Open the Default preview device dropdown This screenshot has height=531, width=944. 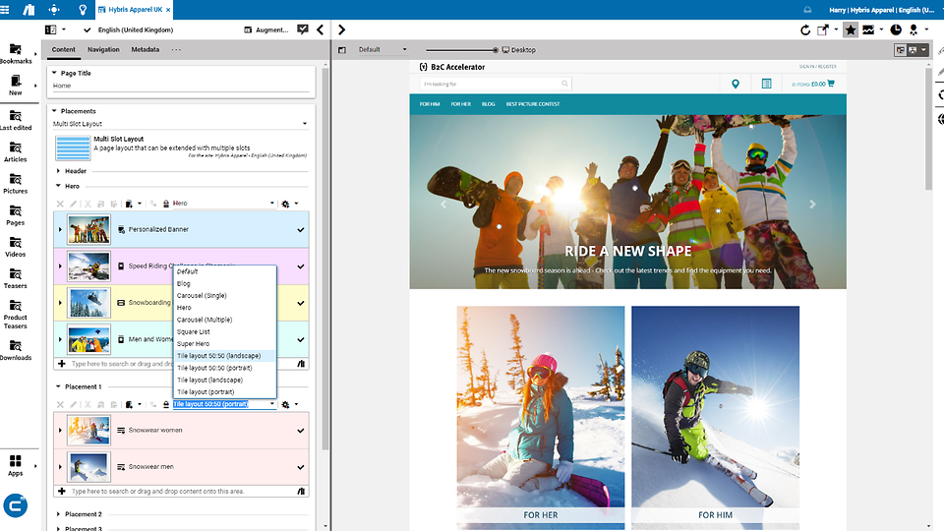pyautogui.click(x=382, y=50)
